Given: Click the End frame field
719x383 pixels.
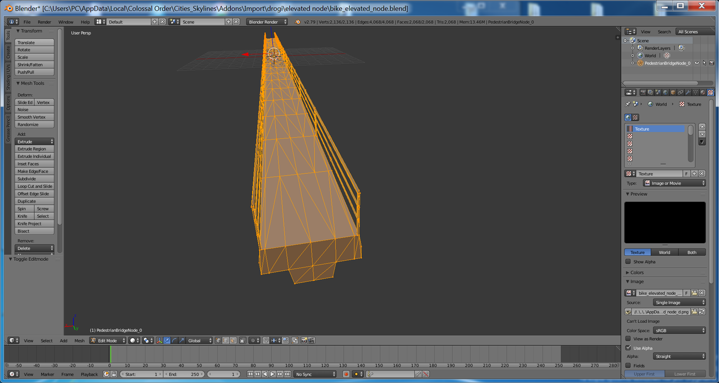Looking at the screenshot, I should pos(184,374).
